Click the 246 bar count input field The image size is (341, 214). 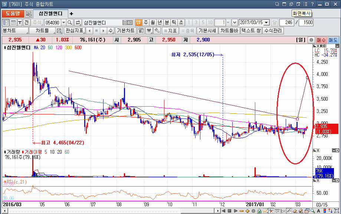tap(286, 23)
